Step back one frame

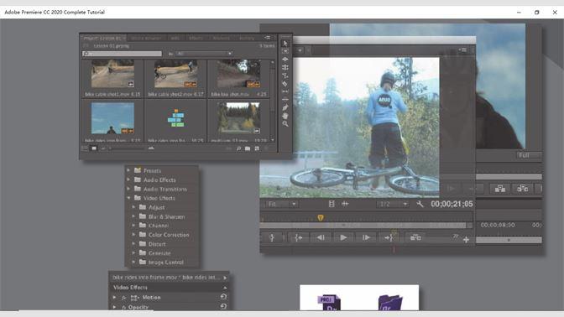321,237
